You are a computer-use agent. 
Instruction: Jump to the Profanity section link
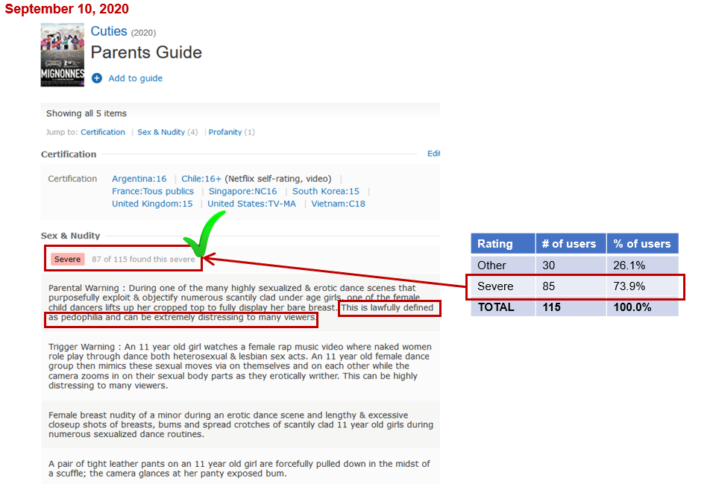click(225, 132)
